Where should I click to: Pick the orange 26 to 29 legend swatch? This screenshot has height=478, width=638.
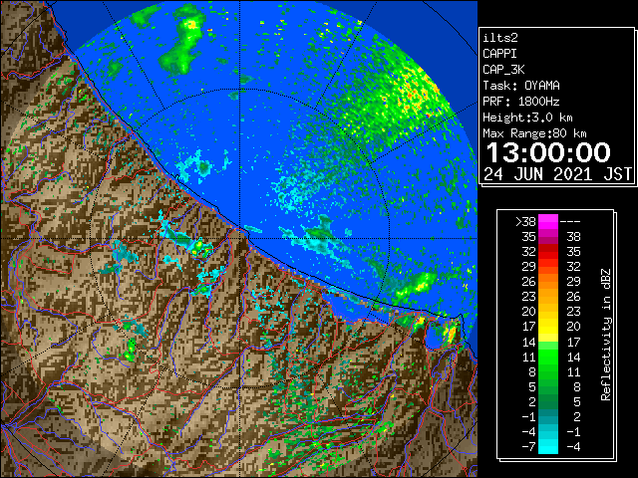pos(548,282)
